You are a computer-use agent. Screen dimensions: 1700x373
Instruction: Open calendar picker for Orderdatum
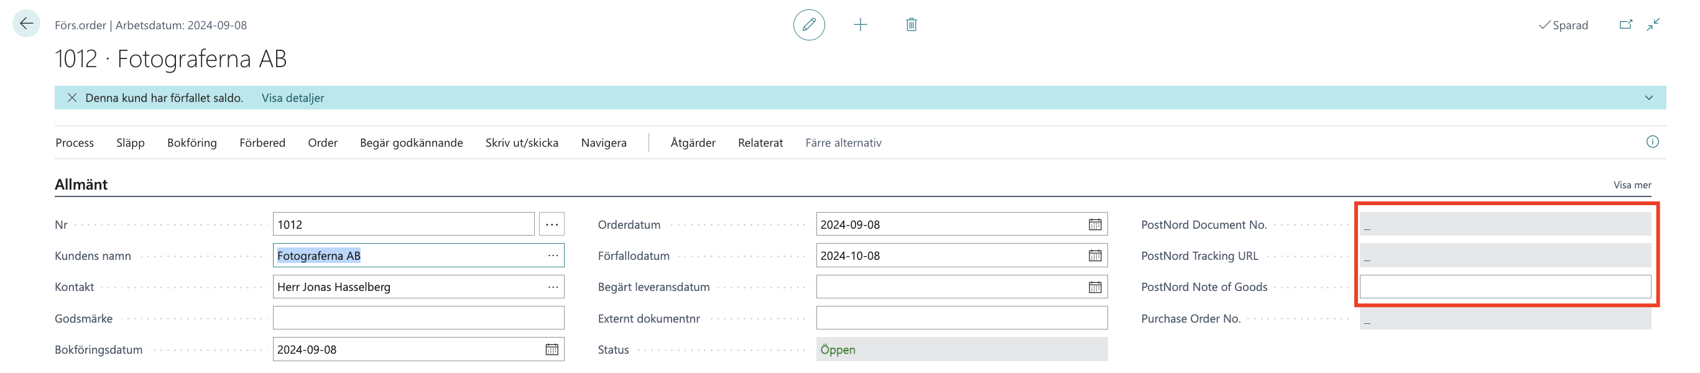(1095, 224)
